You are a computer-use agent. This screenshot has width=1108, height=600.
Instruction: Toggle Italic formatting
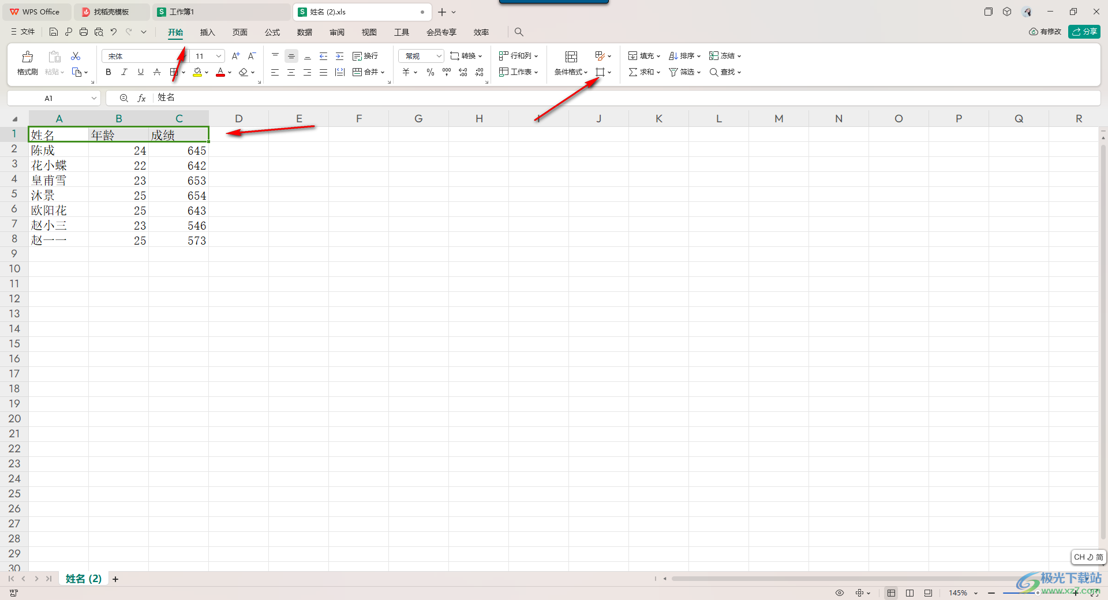[x=124, y=72]
